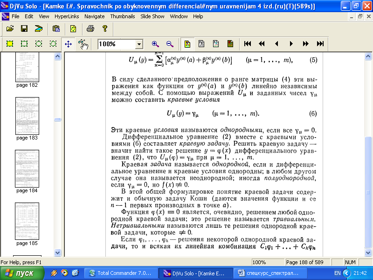The width and height of the screenshot is (373, 280).
Task: Open the File menu
Action: [x=15, y=16]
